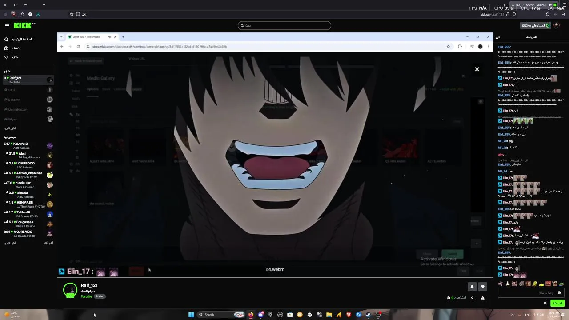
Task: Open Azizos_chafchaa channel in recommended list
Action: [28, 175]
